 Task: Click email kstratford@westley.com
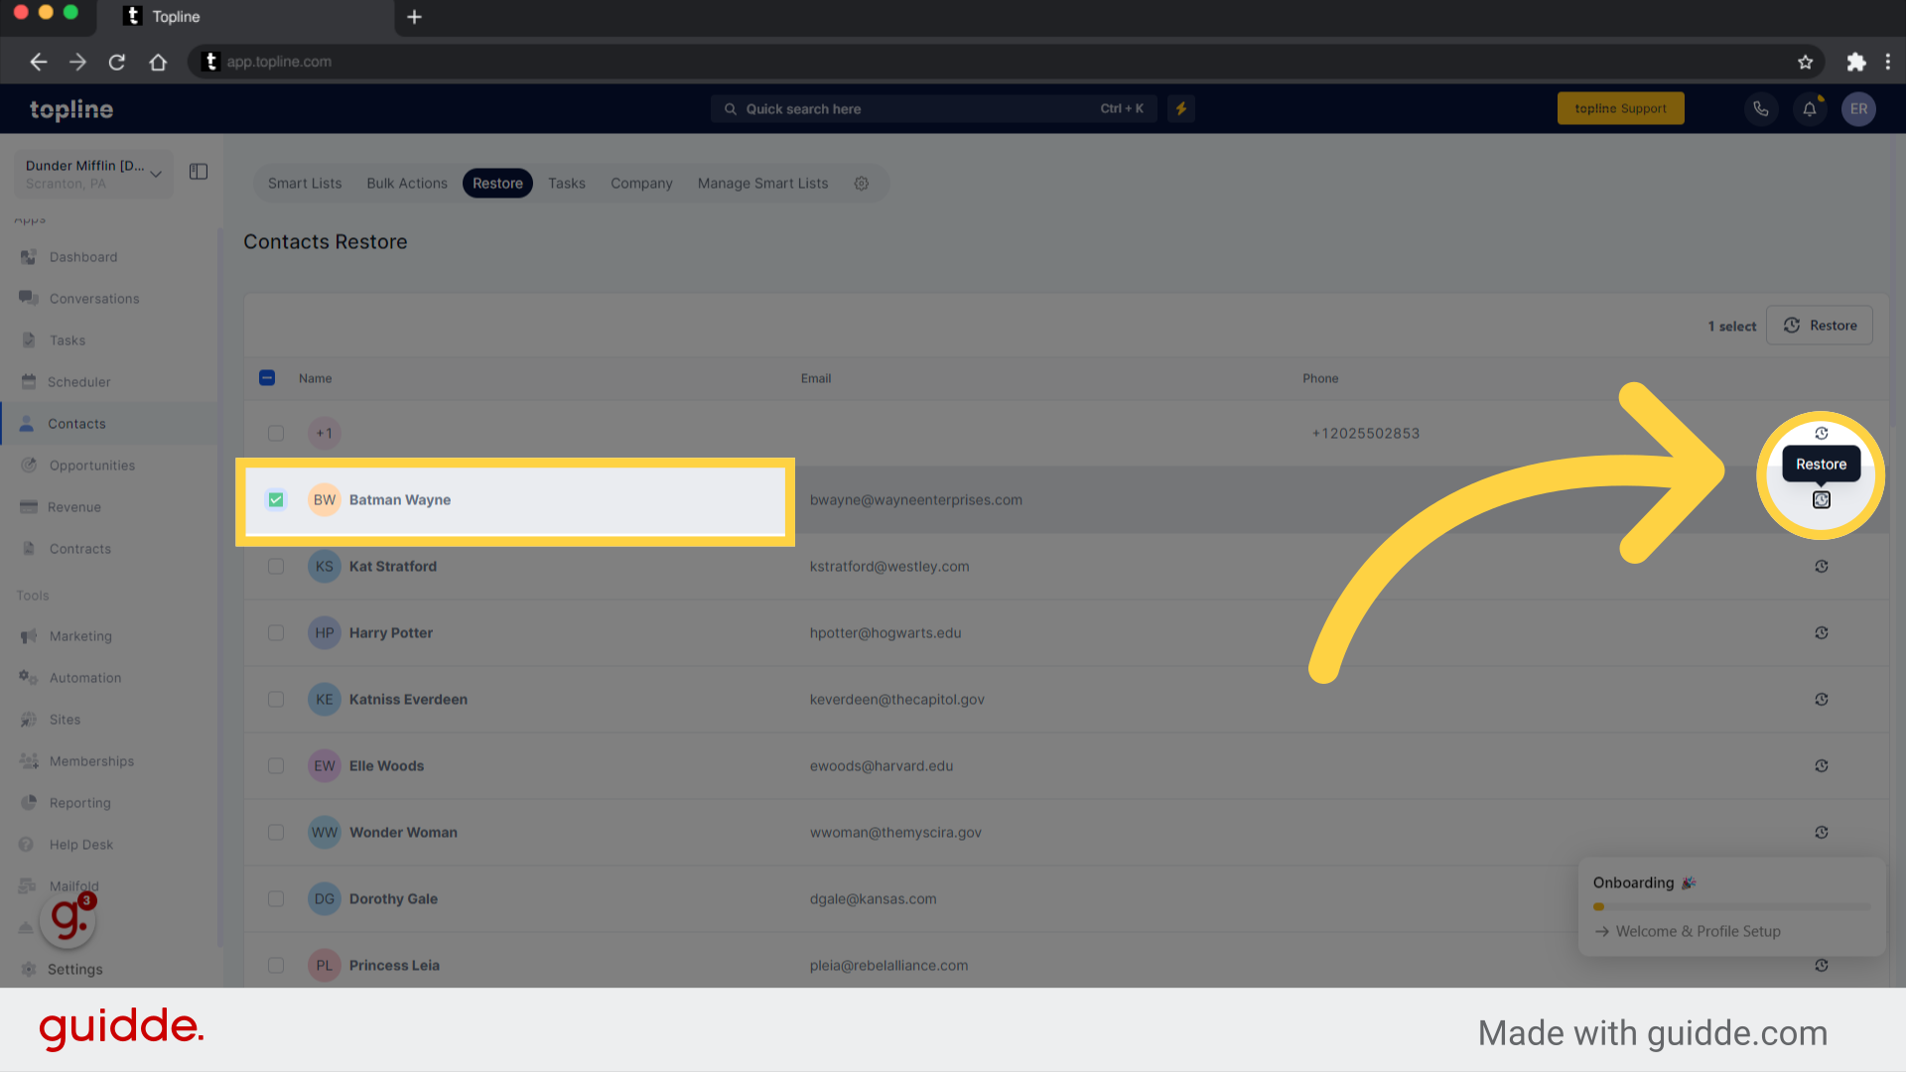889,567
